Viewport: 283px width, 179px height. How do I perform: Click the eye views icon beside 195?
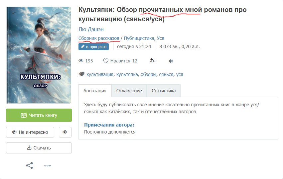[81, 61]
